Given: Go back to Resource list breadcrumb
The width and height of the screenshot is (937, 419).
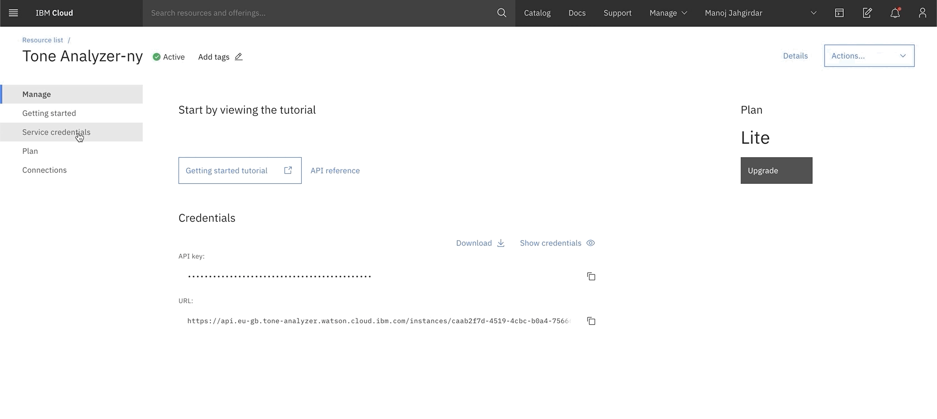Looking at the screenshot, I should [x=42, y=40].
